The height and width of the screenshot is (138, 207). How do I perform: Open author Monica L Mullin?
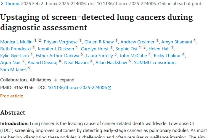tap(16, 42)
